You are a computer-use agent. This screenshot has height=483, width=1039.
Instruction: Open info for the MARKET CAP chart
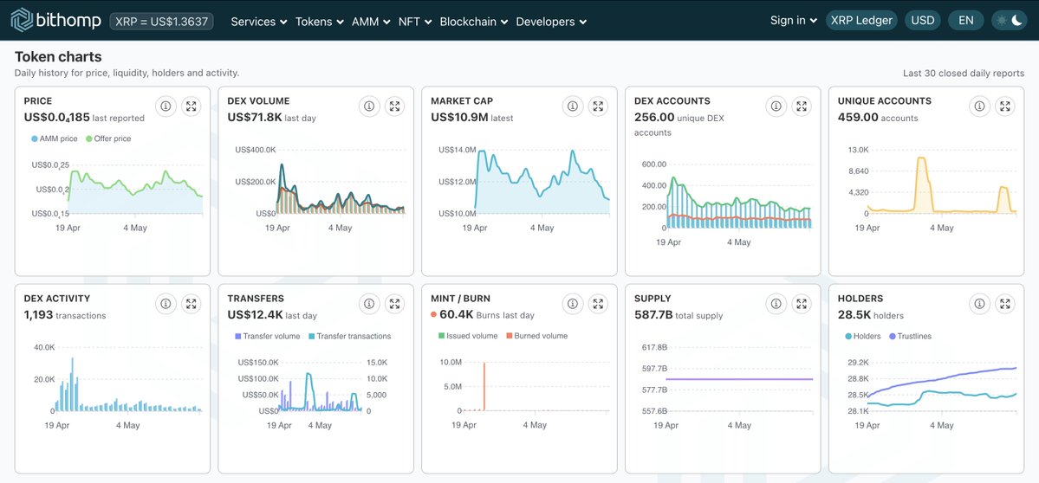point(573,106)
